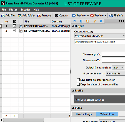125x122 pixels.
Task: Open the audio music note panel icon
Action: tap(94, 21)
